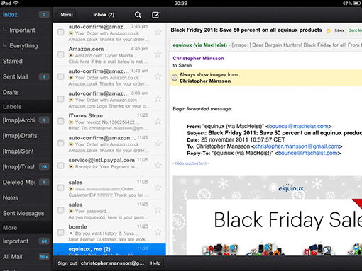Screen dimensions: 362x271
Task: Open the compose new message icon
Action: click(155, 15)
